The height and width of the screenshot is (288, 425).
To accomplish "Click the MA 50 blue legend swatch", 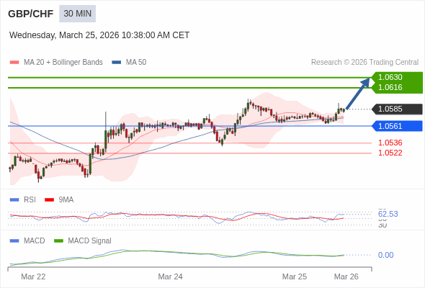I will point(117,63).
